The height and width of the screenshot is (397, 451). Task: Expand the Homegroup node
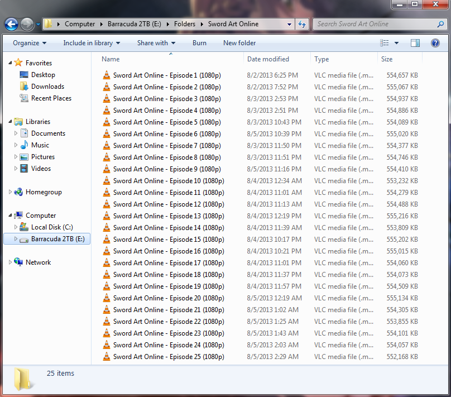(10, 192)
